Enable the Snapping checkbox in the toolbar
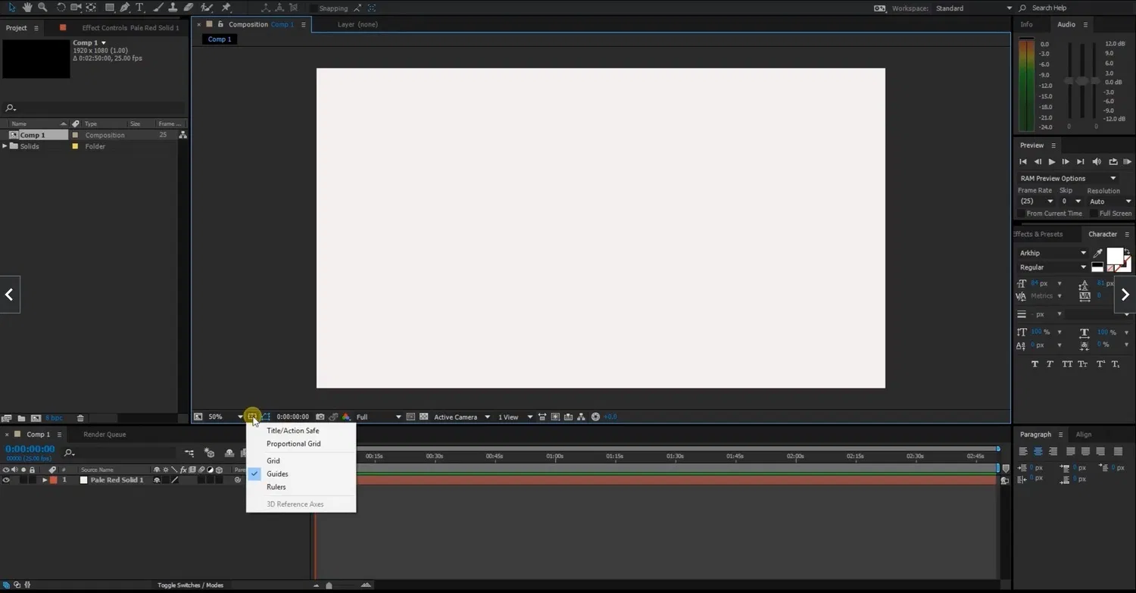Viewport: 1136px width, 593px height. [x=314, y=8]
